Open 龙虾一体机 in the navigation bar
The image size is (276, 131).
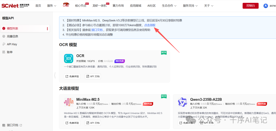[99, 6]
